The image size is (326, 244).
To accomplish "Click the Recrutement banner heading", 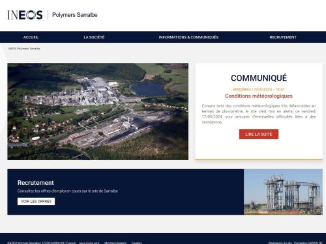I will pyautogui.click(x=36, y=183).
